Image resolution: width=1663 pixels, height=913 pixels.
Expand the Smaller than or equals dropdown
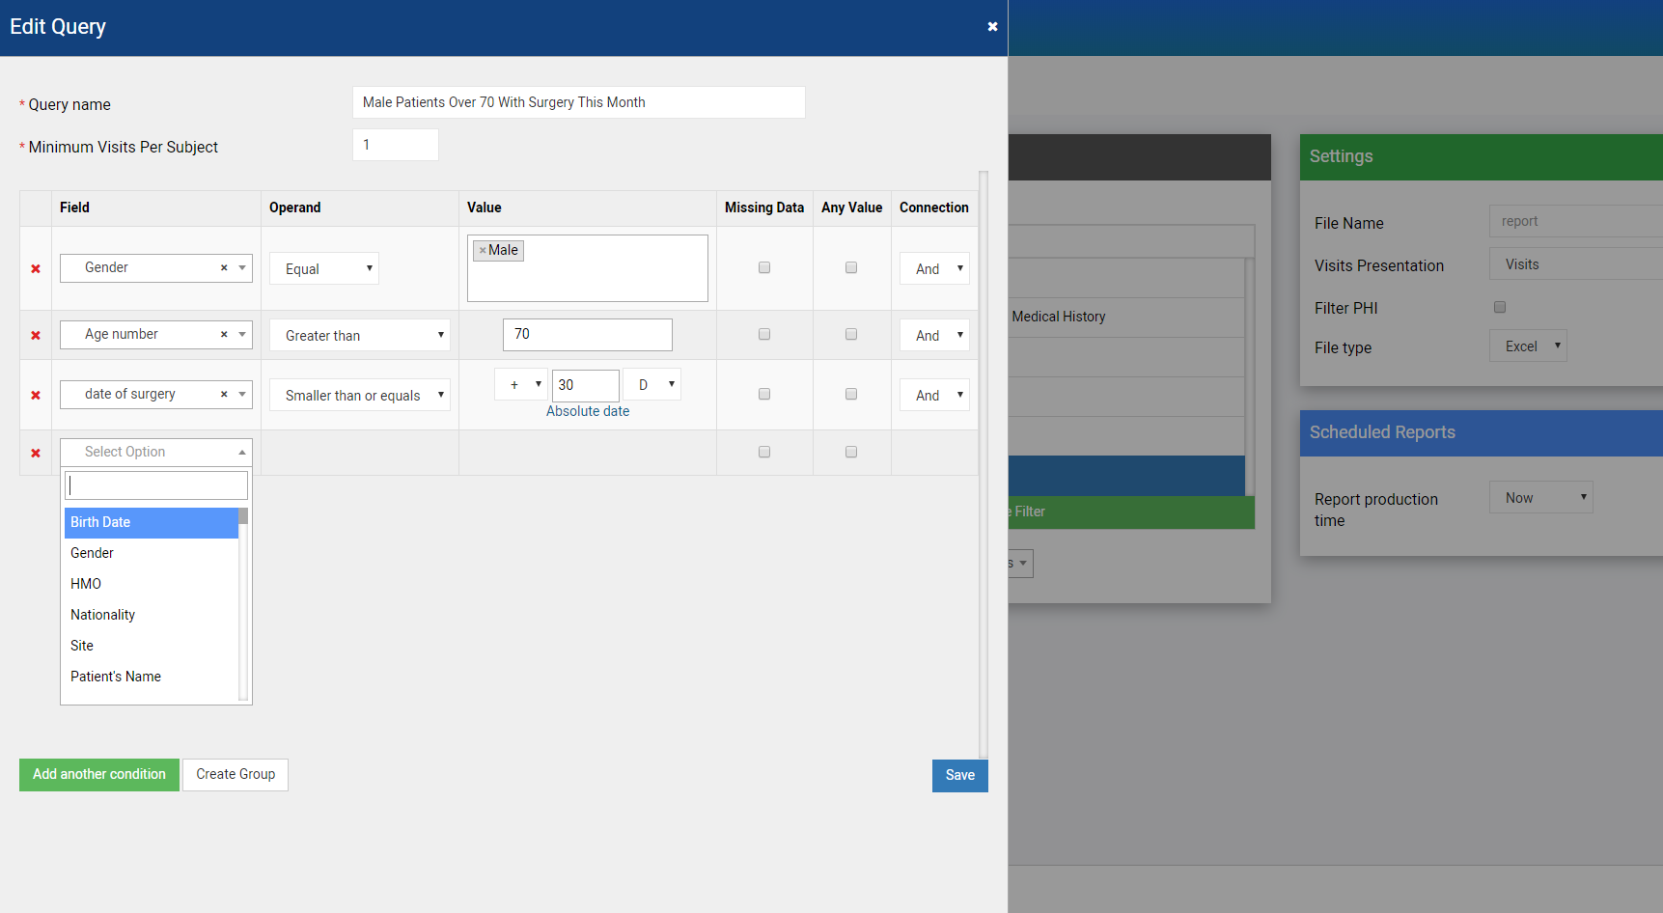tap(359, 396)
